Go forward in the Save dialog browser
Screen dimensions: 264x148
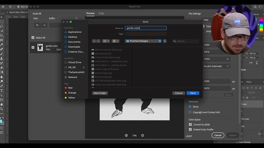point(99,41)
